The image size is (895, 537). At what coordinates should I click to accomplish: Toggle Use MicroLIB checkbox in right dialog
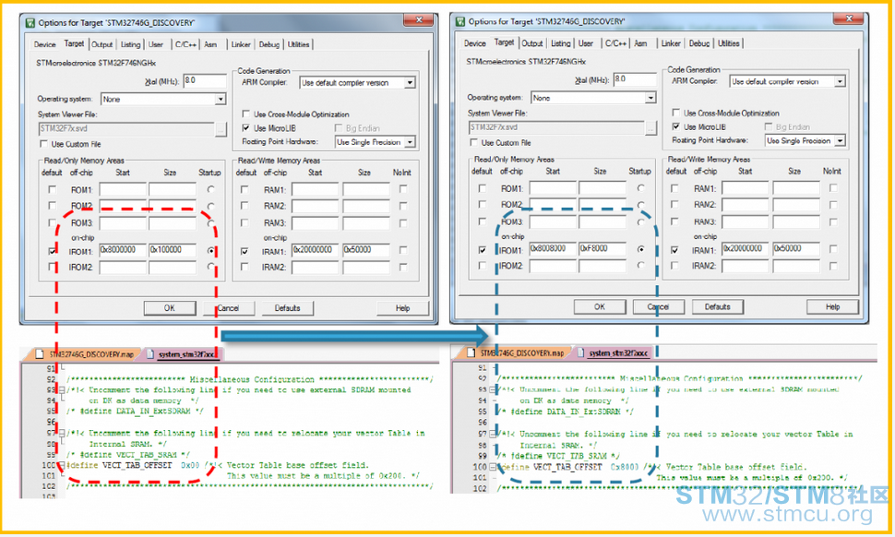tap(675, 126)
